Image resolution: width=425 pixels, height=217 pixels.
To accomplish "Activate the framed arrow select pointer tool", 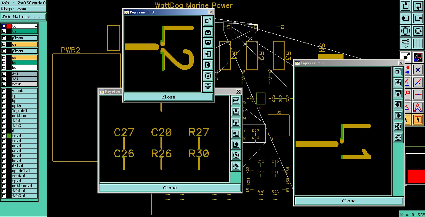I will [418, 120].
